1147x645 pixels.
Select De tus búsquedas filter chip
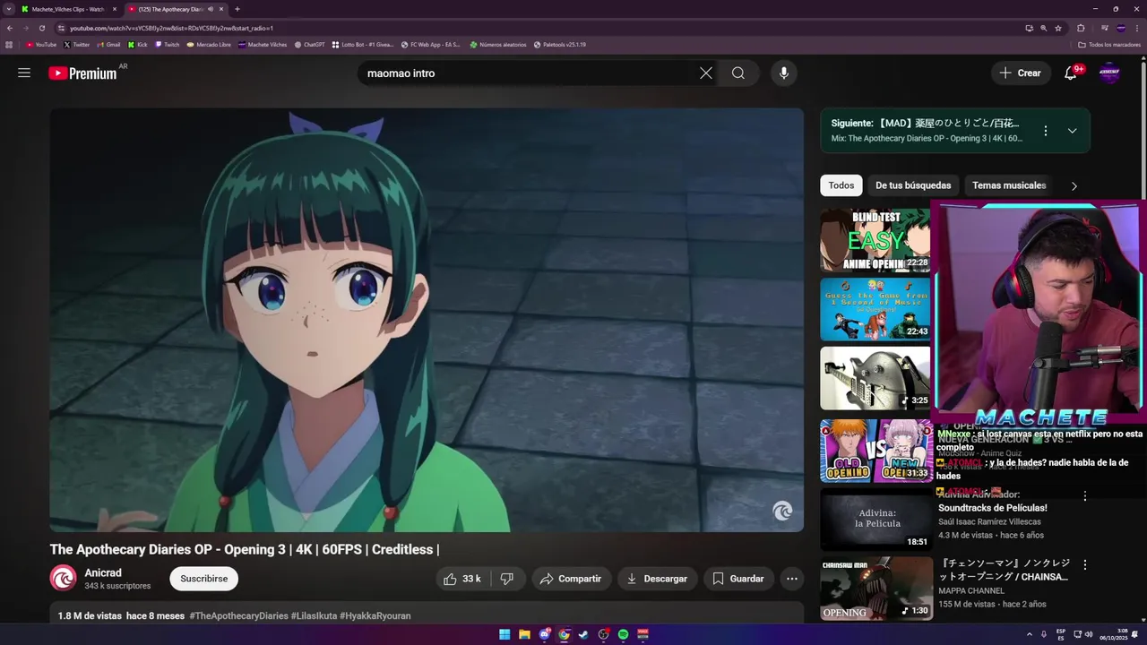pos(913,185)
